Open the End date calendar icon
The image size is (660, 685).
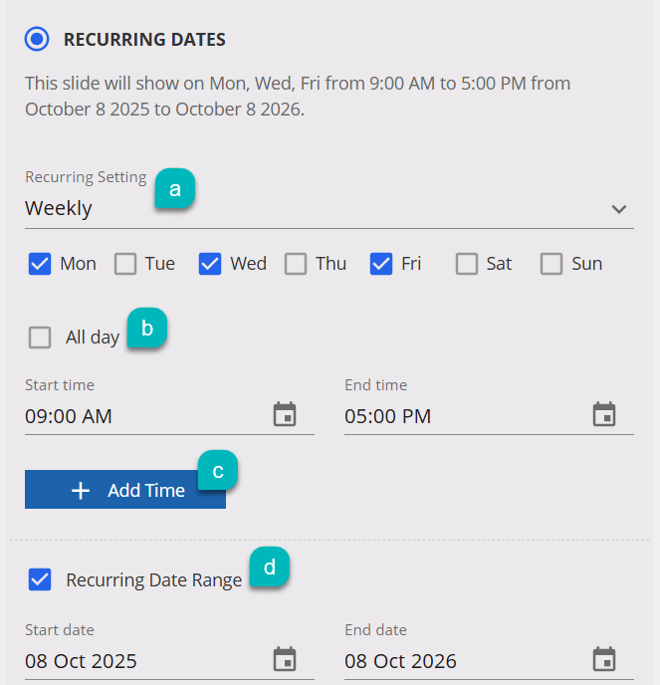[604, 660]
